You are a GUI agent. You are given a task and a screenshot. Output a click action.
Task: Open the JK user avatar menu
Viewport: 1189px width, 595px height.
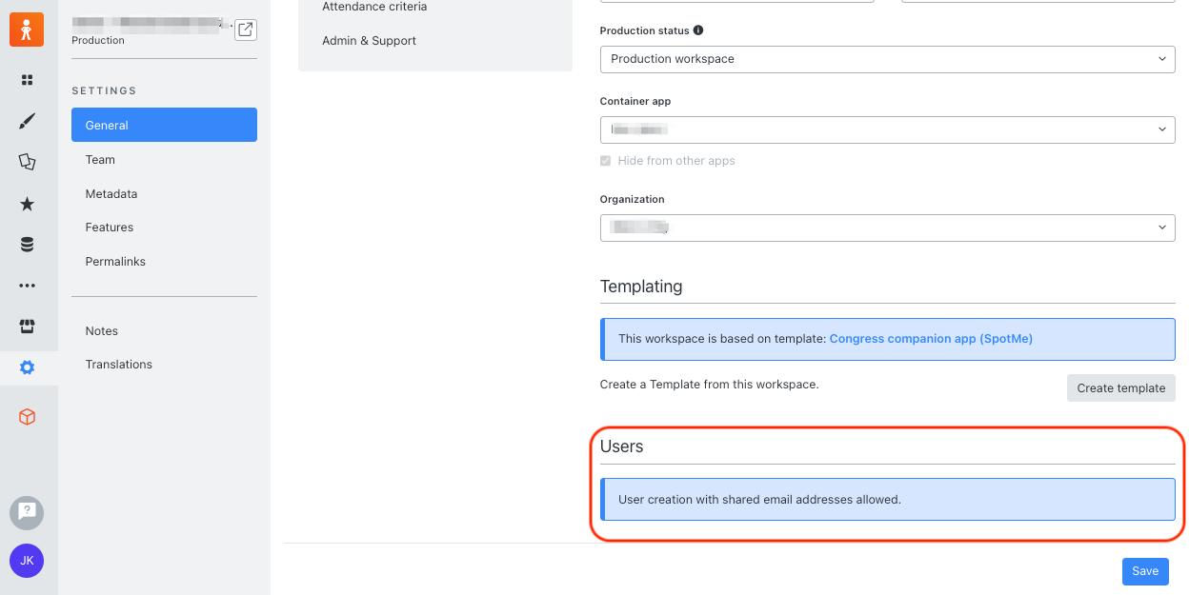click(27, 561)
